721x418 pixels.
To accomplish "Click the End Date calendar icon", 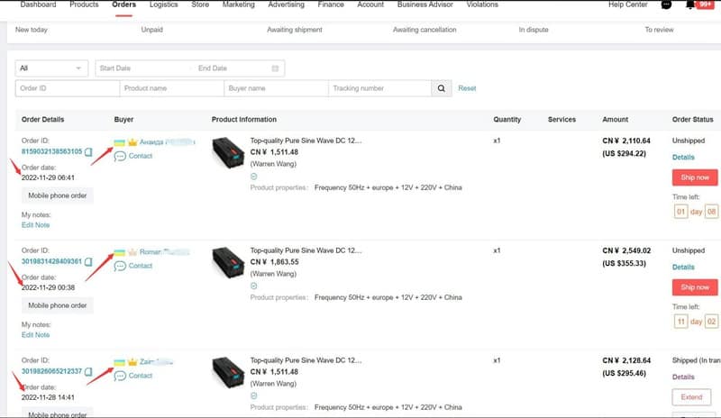I will (x=275, y=68).
